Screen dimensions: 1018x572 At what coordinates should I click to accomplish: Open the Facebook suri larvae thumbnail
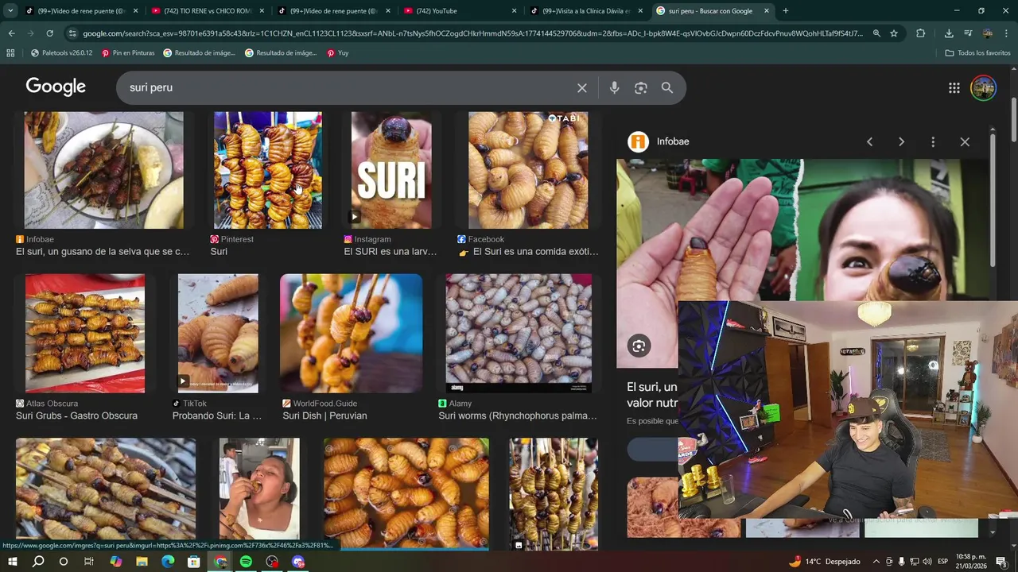[x=528, y=170]
